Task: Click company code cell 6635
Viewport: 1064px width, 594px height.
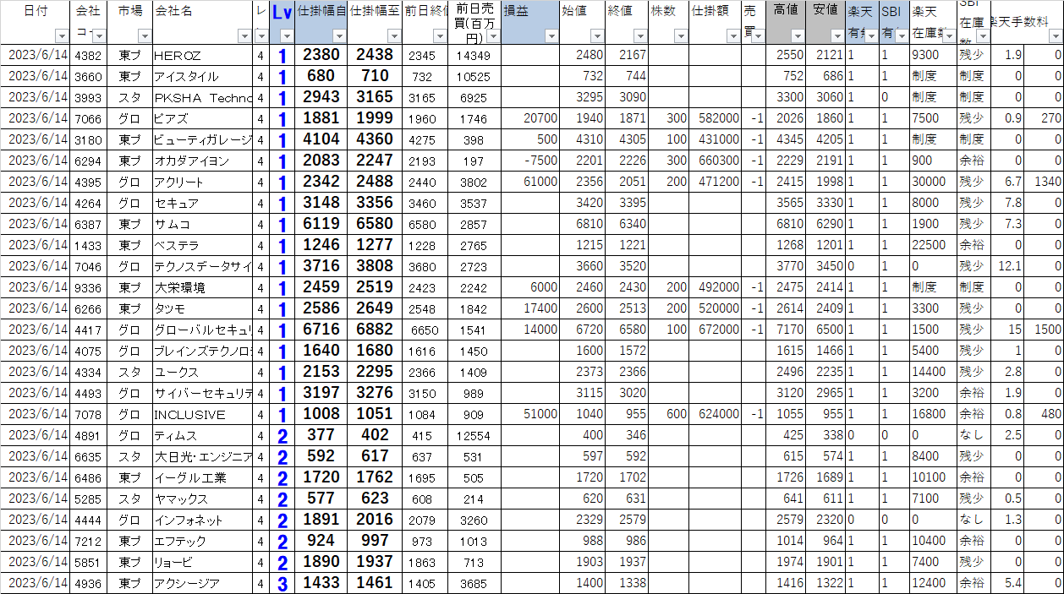Action: [x=88, y=456]
